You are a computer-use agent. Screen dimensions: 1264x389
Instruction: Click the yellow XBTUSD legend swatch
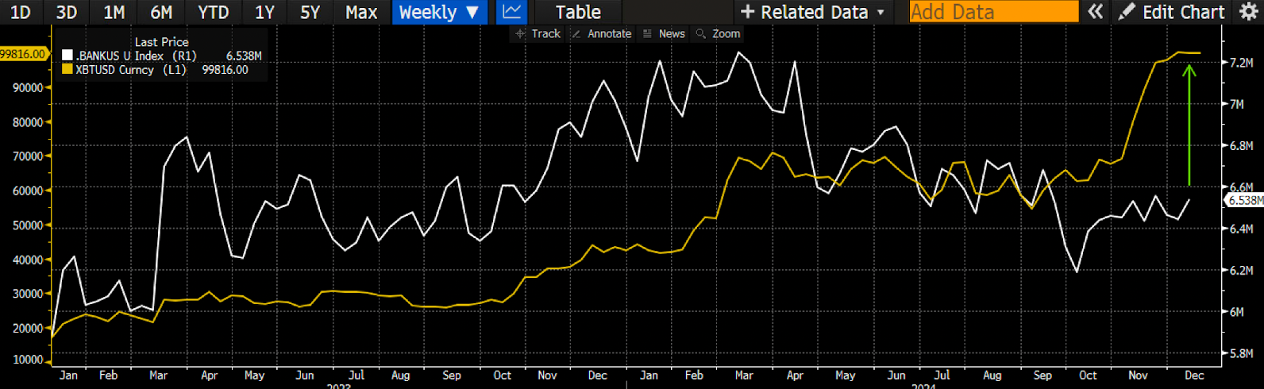(x=67, y=70)
